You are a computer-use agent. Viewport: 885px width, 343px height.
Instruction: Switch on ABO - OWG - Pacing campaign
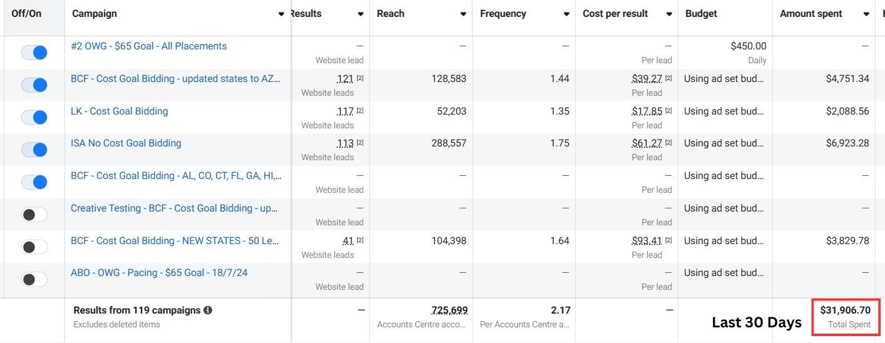(x=34, y=279)
